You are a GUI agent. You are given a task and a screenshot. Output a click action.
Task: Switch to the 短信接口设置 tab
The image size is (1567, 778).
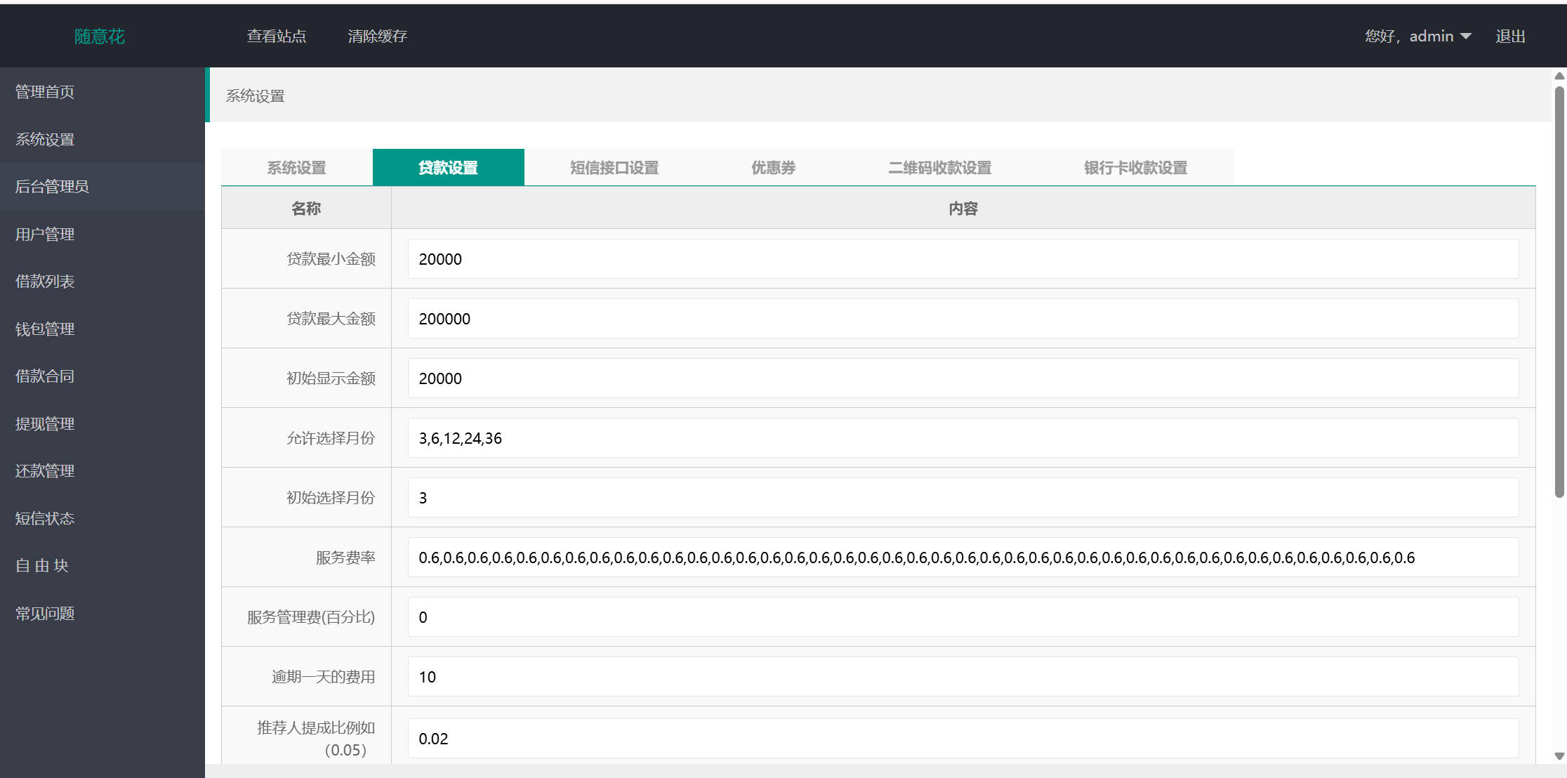pos(614,168)
